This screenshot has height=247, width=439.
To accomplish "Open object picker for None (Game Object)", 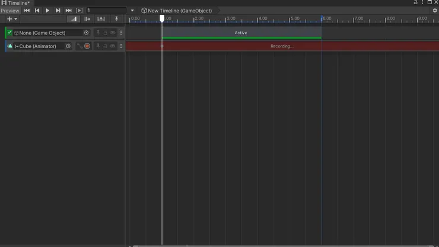I will coord(86,33).
